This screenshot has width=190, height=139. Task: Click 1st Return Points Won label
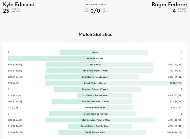[x=95, y=95]
